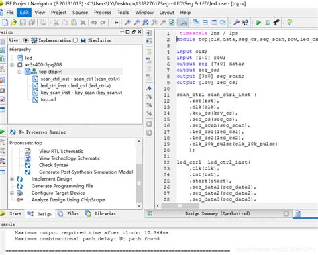Click the Paste clipboard icon
Screen dimensions: 318x255
[x=74, y=23]
